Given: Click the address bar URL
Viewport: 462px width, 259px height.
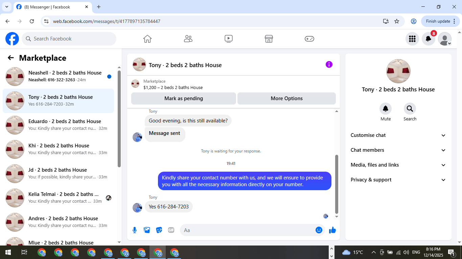Looking at the screenshot, I should tap(107, 21).
